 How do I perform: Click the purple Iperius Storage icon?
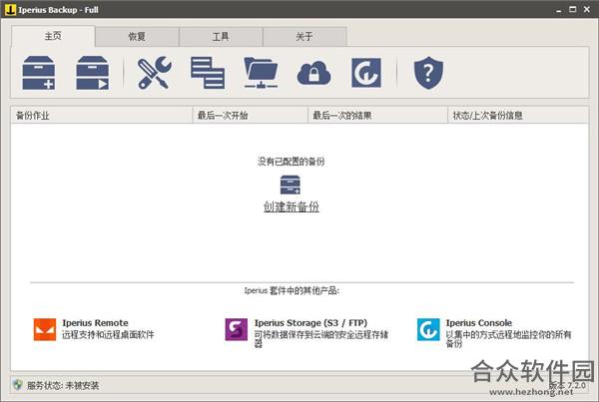[x=236, y=329]
